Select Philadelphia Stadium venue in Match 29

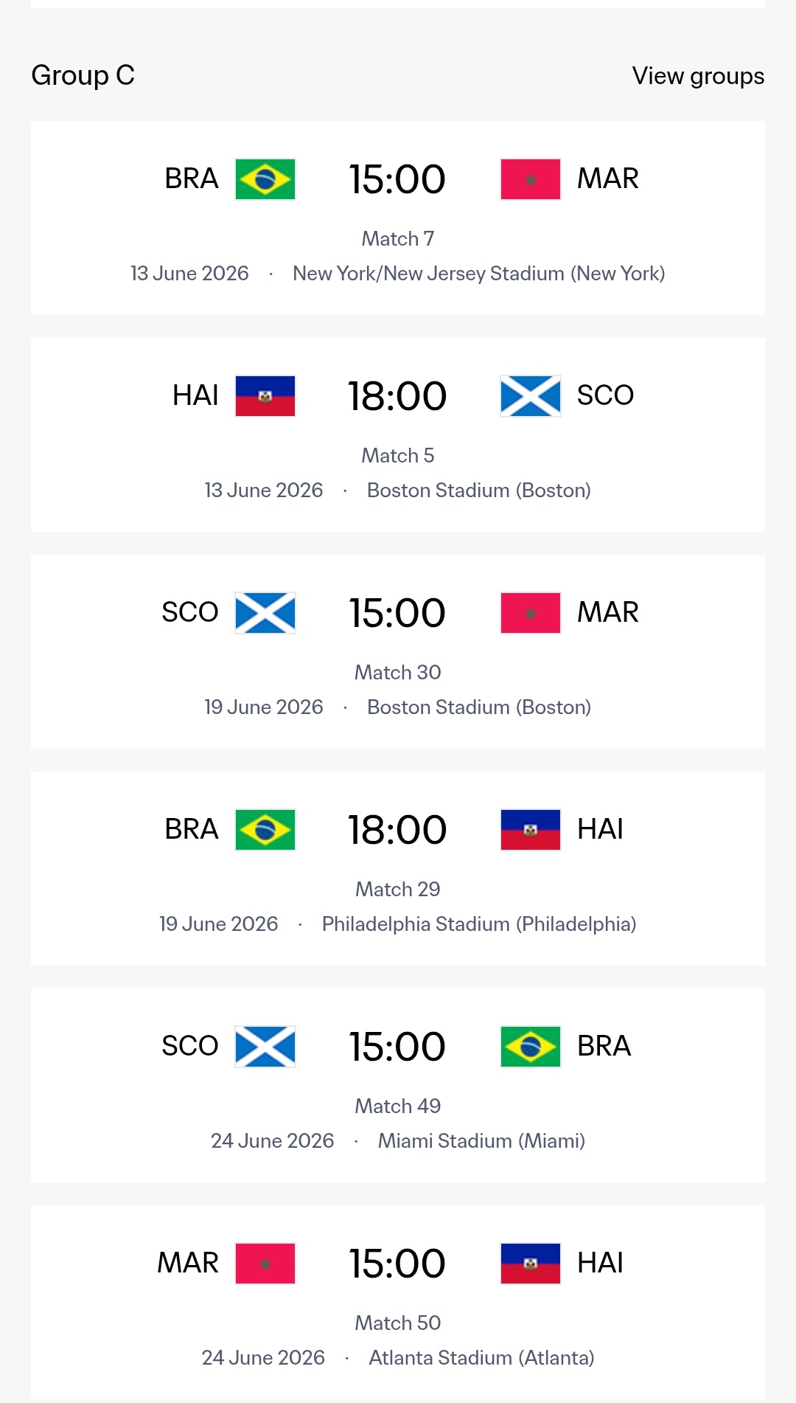point(479,924)
